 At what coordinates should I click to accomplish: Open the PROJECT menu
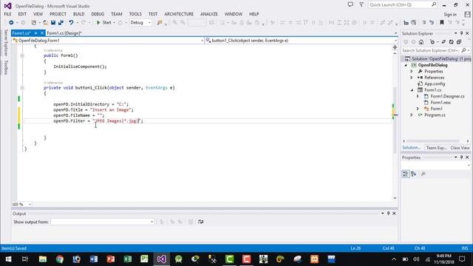(x=58, y=14)
